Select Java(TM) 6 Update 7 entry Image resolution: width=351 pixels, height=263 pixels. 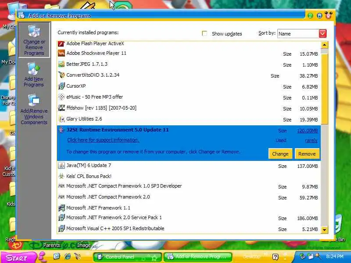pyautogui.click(x=189, y=166)
